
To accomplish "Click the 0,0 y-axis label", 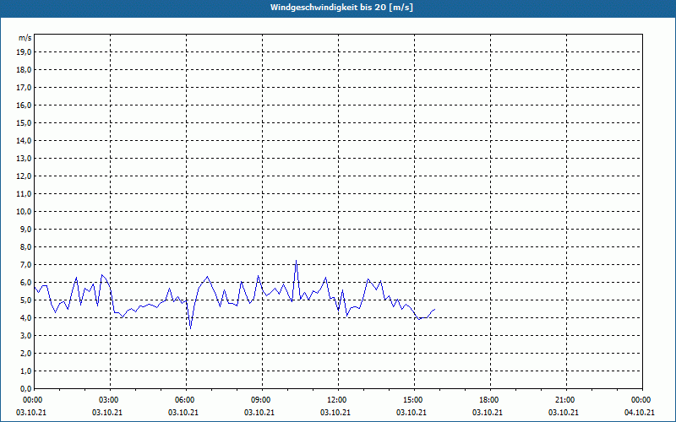I will (25, 388).
